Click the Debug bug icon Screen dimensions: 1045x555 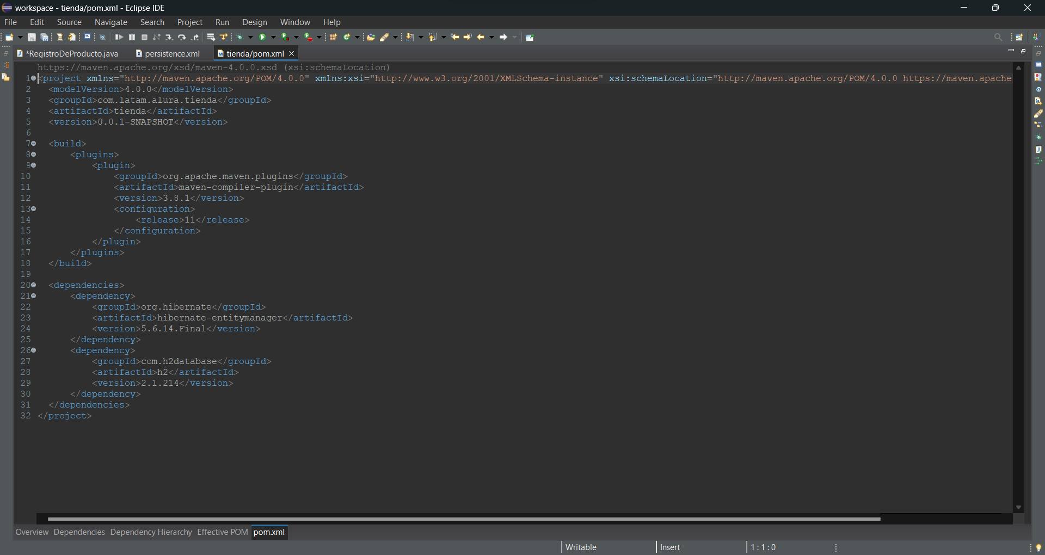[x=240, y=37]
